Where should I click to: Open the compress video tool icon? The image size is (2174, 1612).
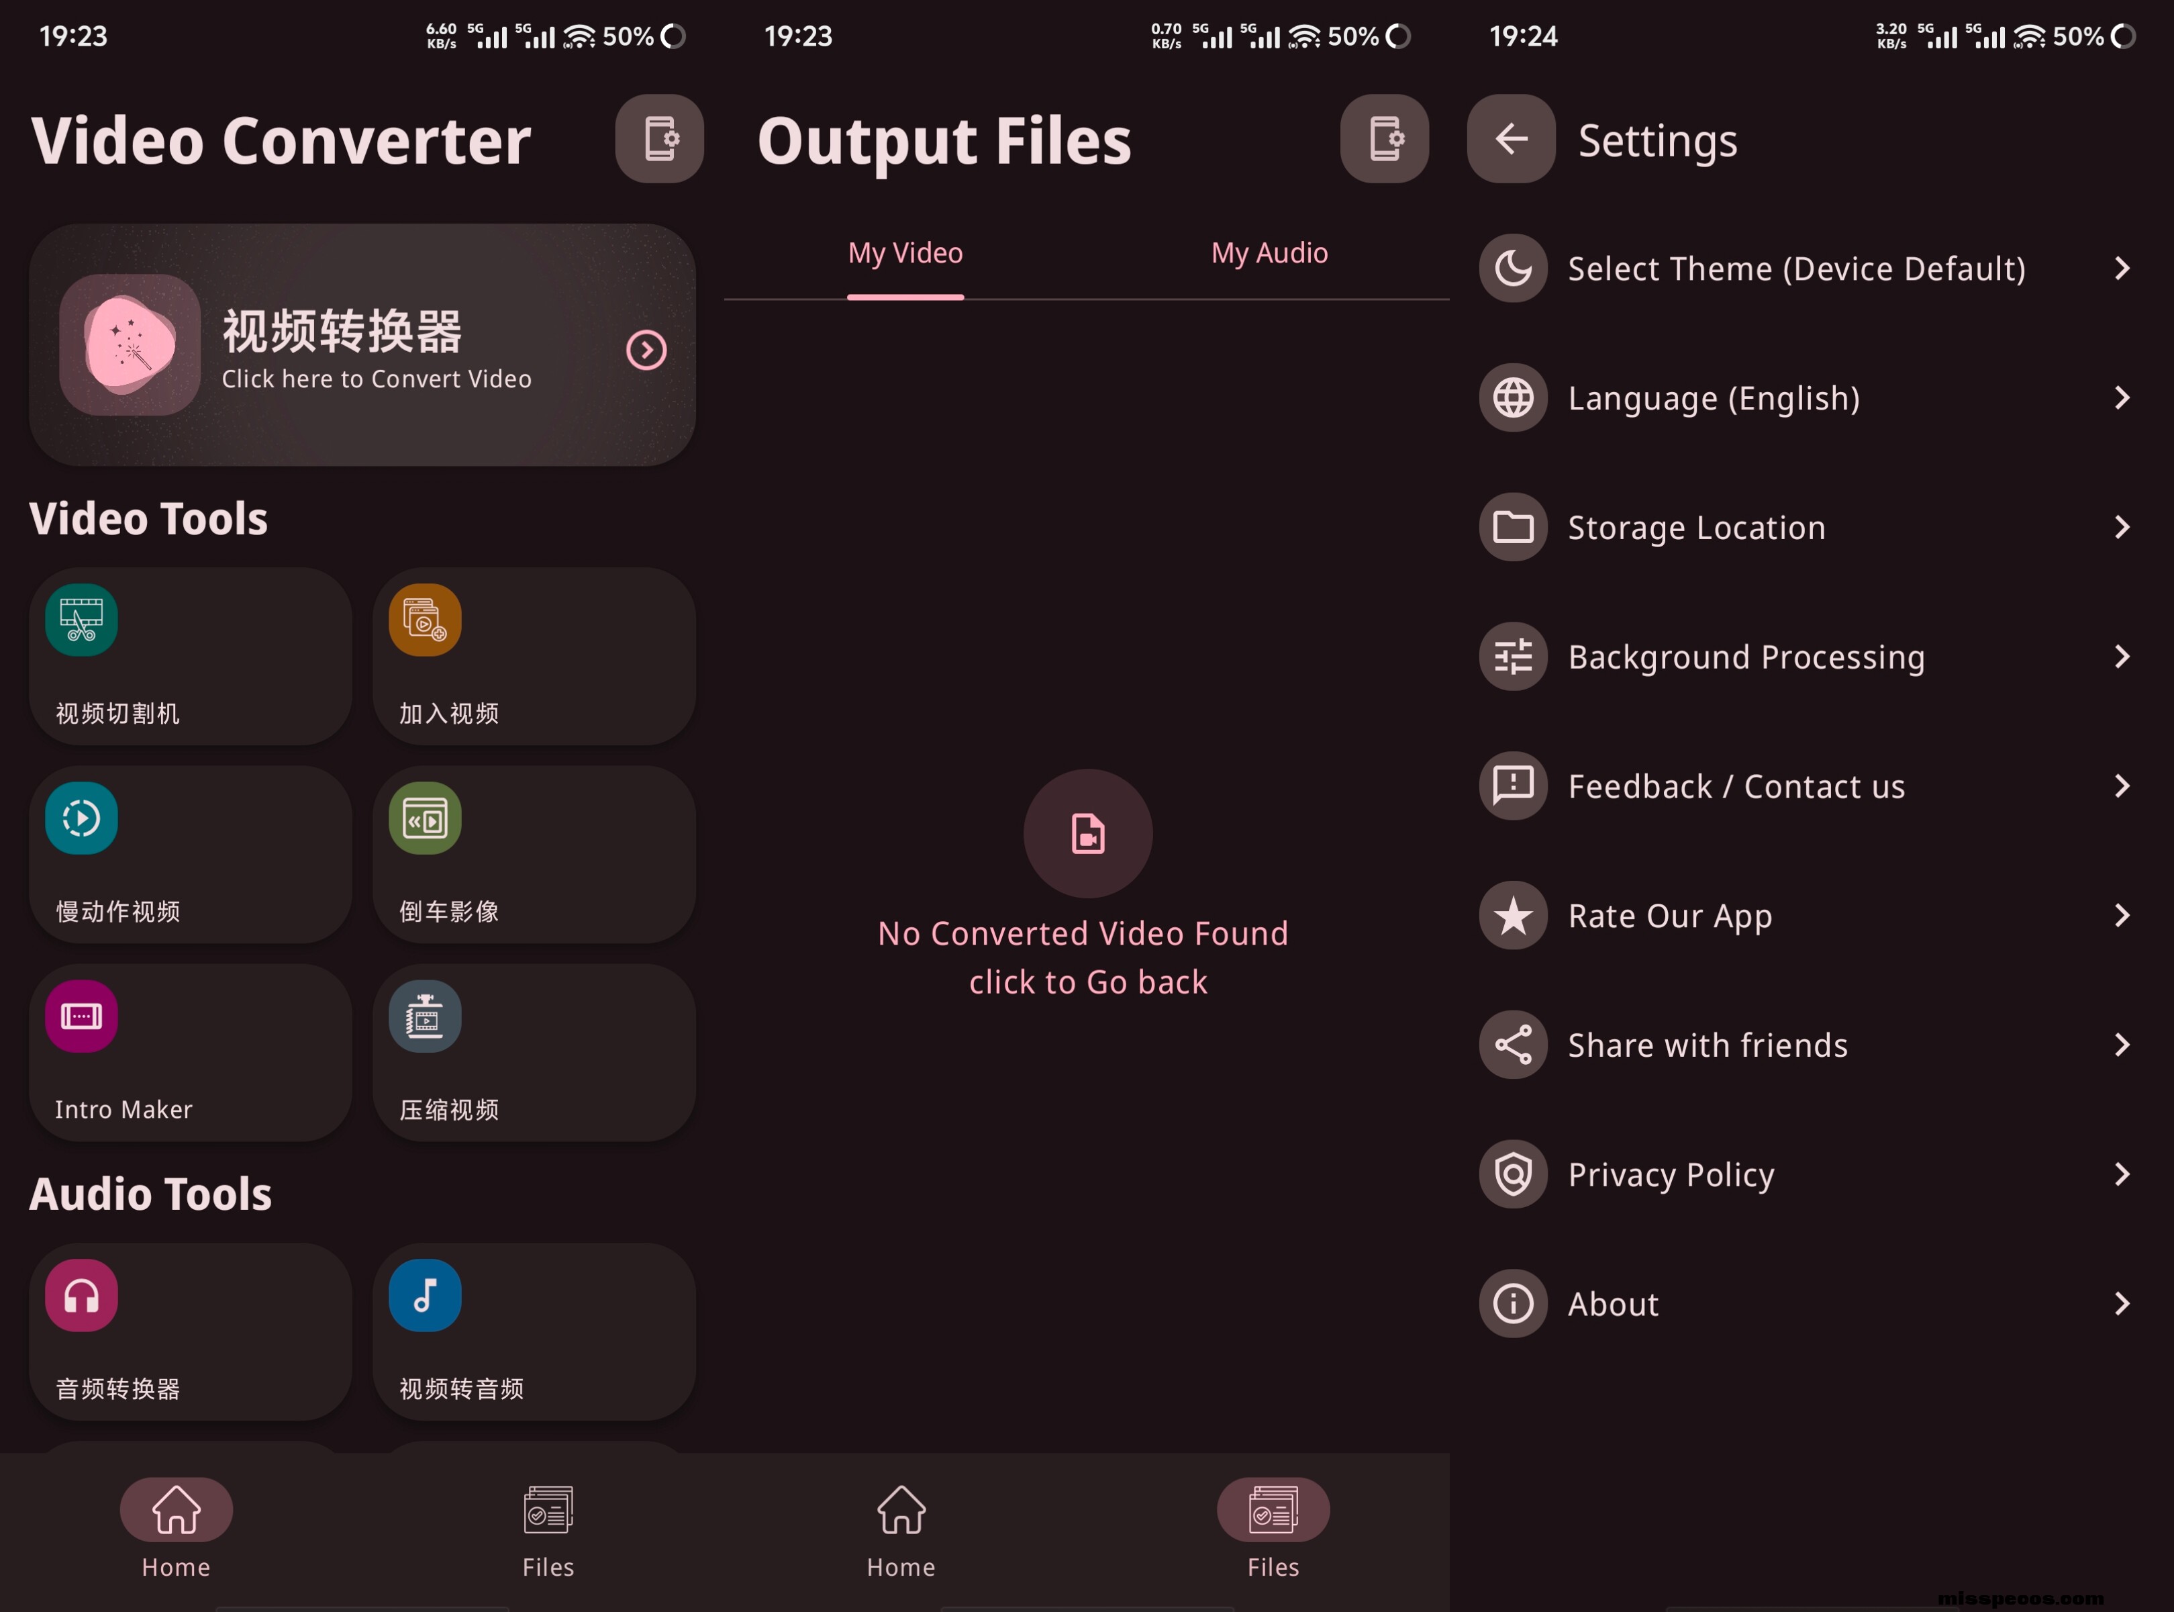coord(424,1016)
